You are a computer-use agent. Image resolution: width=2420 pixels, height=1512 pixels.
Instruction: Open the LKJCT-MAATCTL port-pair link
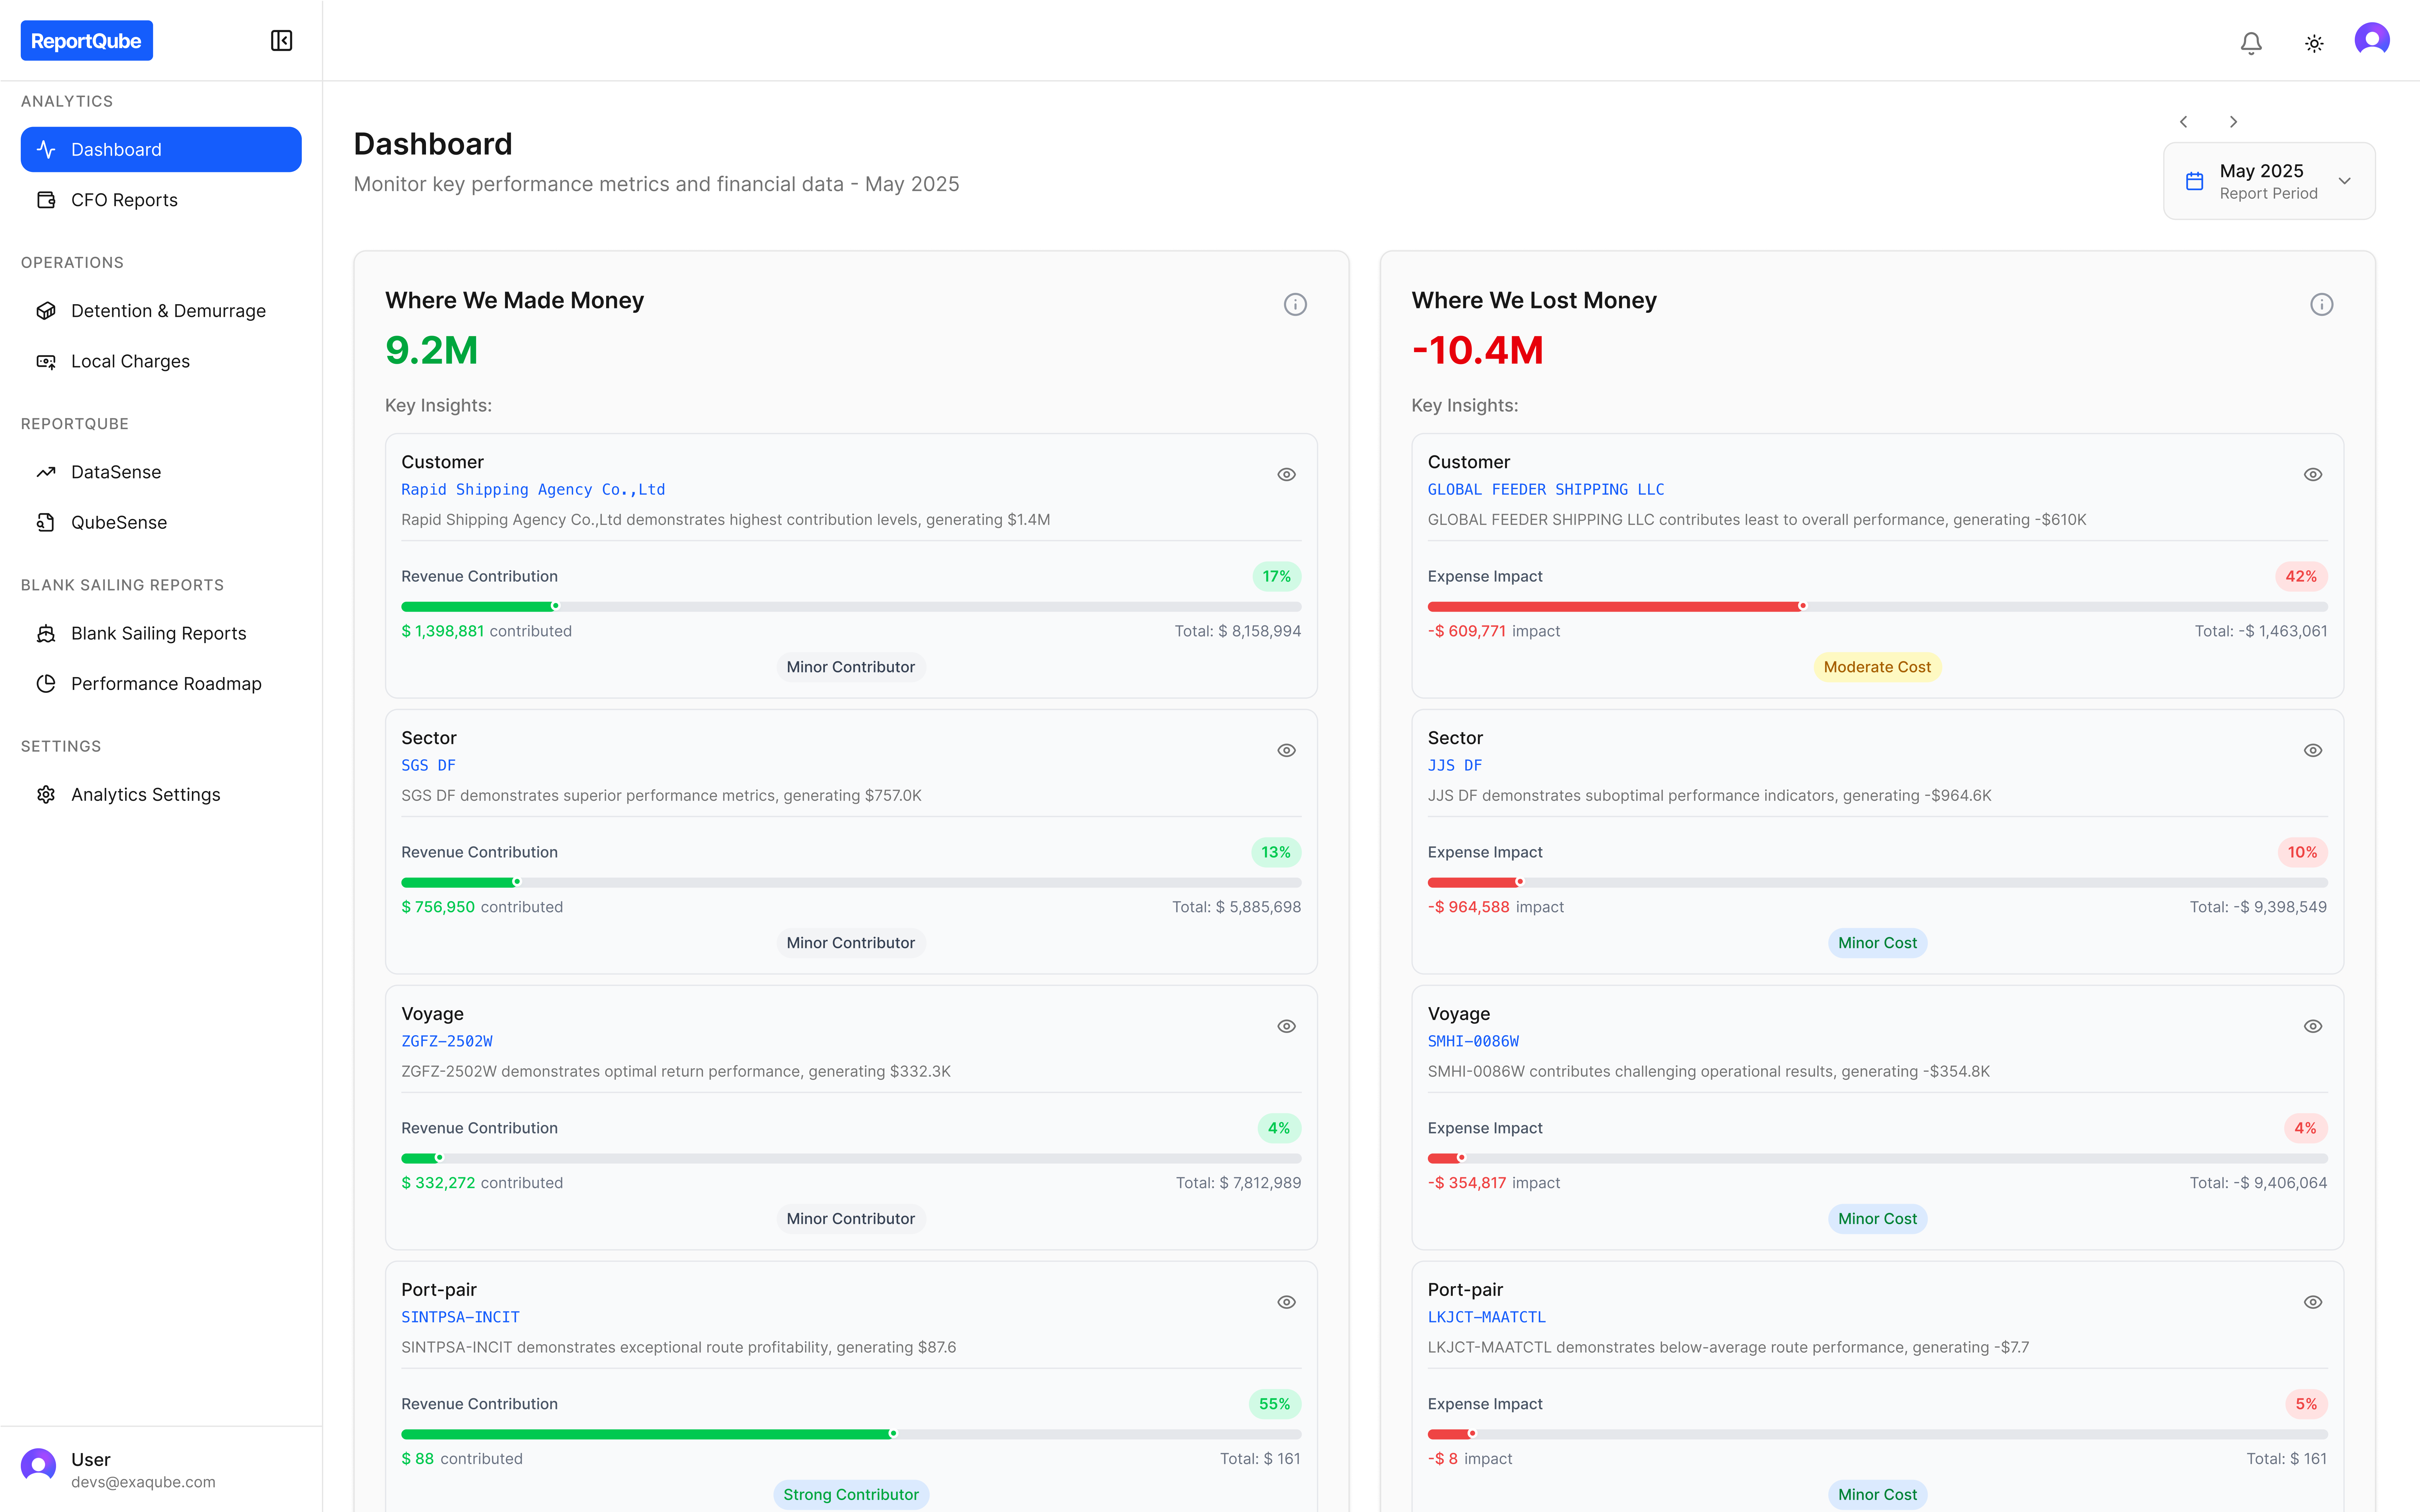tap(1486, 1317)
